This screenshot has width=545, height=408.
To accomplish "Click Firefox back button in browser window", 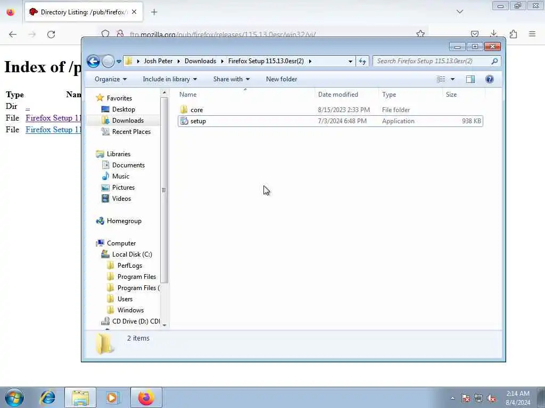I will pyautogui.click(x=13, y=35).
